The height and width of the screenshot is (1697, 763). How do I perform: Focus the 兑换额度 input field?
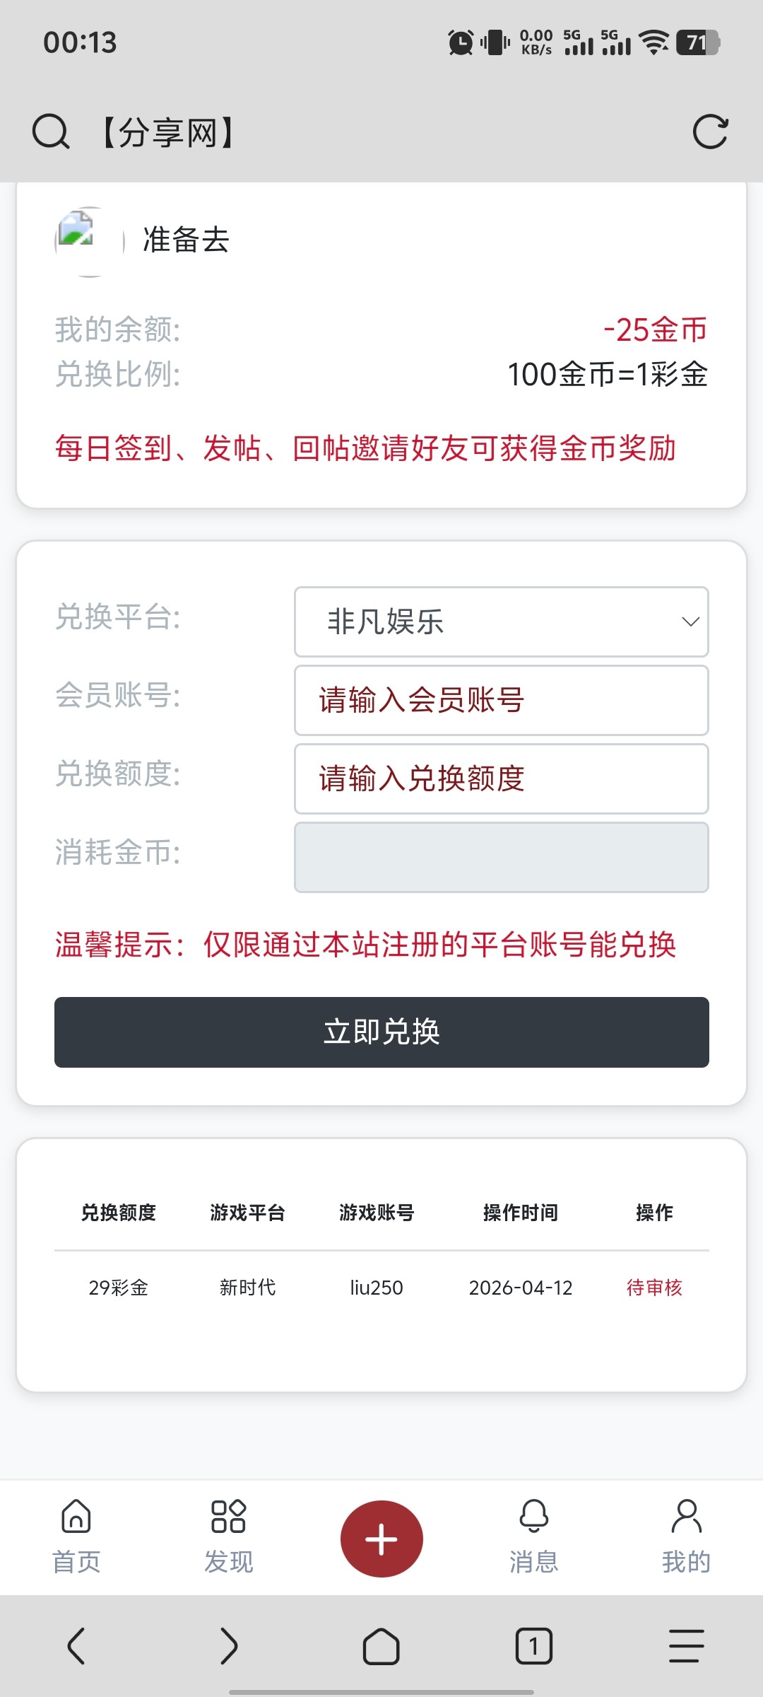click(x=501, y=778)
